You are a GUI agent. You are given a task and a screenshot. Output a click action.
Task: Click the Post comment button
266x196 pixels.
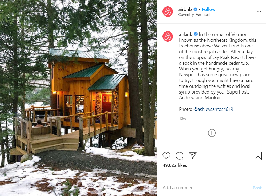point(257,188)
